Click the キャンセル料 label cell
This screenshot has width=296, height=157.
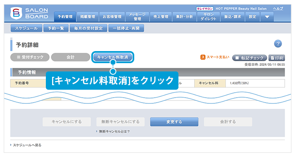[210, 83]
